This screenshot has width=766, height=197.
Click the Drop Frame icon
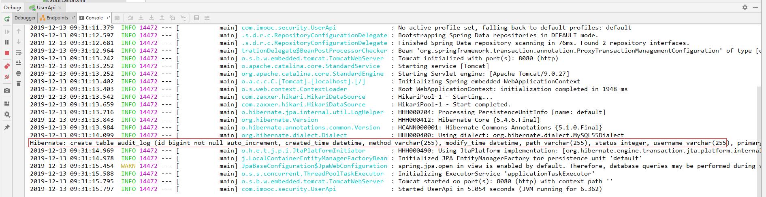[x=173, y=18]
